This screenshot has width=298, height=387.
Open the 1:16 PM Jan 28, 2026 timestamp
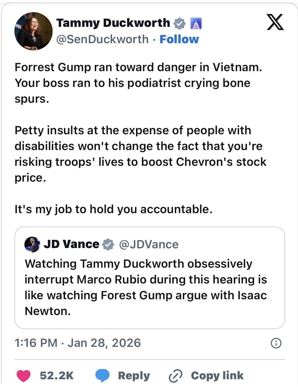pos(78,343)
